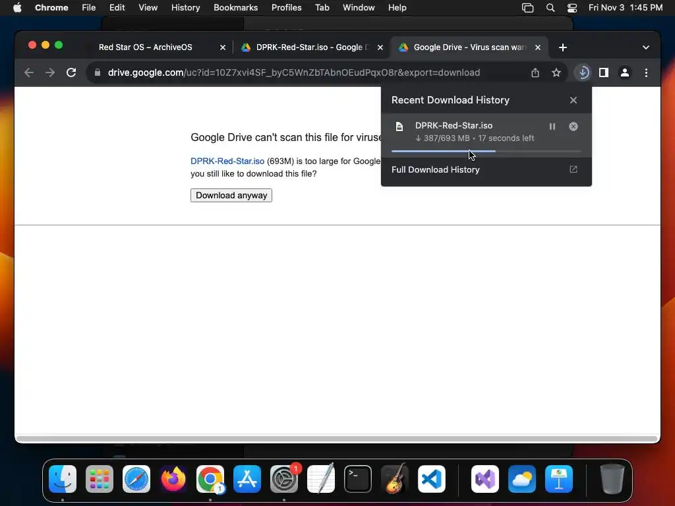The height and width of the screenshot is (506, 675).
Task: Open the Chrome app menu in menu bar
Action: point(51,8)
